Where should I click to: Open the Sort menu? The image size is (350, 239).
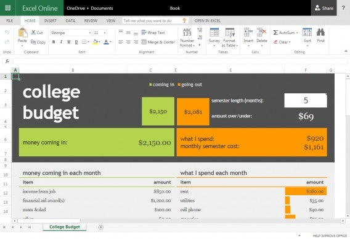307,37
